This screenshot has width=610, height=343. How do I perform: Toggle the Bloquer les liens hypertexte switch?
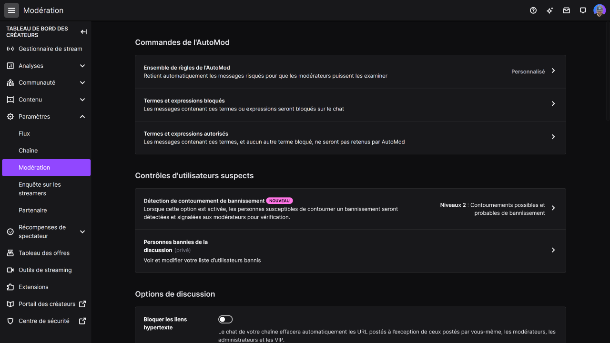pyautogui.click(x=225, y=319)
